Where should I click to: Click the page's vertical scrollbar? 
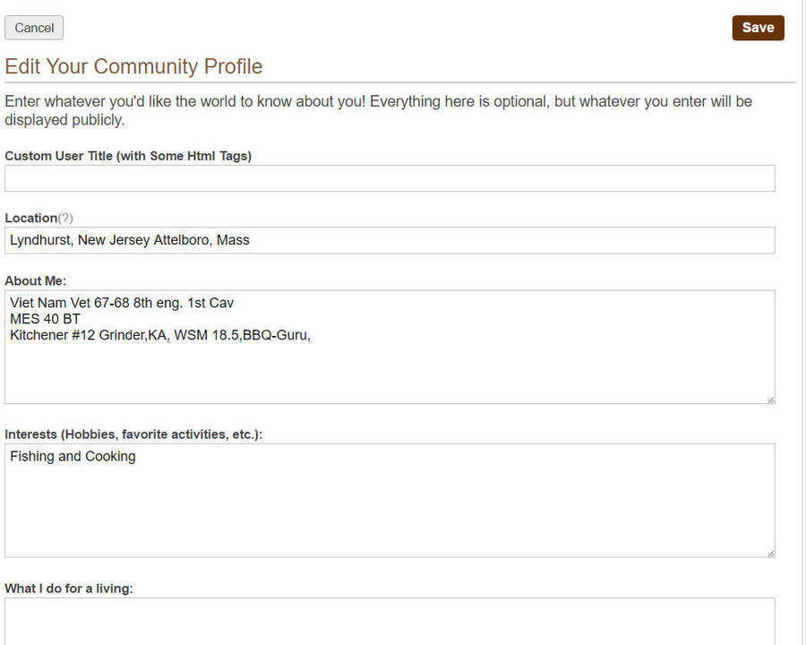[x=802, y=322]
